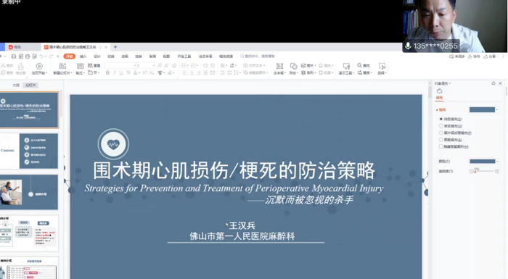
Task: Click the Undo arrow icon
Action: click(41, 57)
